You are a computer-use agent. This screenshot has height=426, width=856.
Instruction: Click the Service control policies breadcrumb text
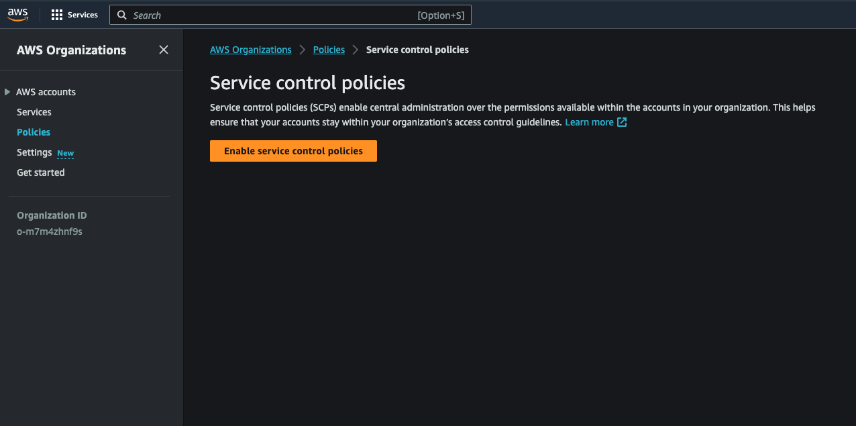pyautogui.click(x=417, y=50)
